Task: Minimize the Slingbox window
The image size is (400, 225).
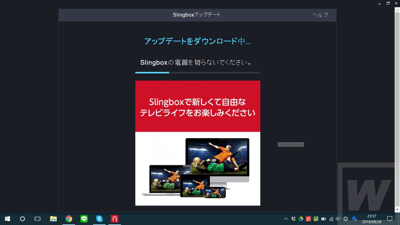Action: coord(380,3)
